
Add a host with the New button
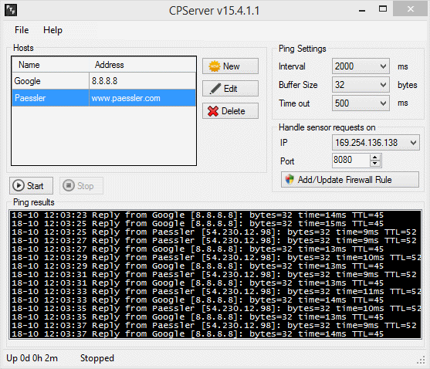pyautogui.click(x=230, y=66)
